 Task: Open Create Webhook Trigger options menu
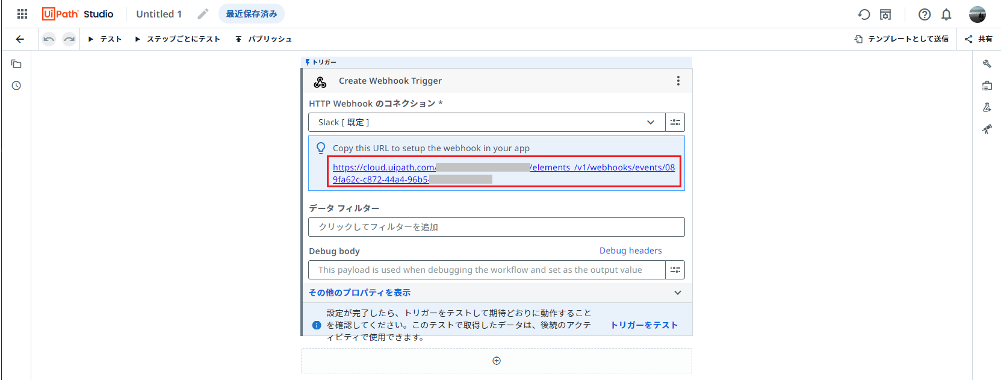678,81
